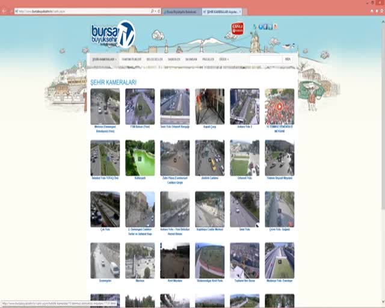
Task: Open the İstanbul Yolu TOFAŞ Önü thumbnail
Action: click(x=105, y=158)
